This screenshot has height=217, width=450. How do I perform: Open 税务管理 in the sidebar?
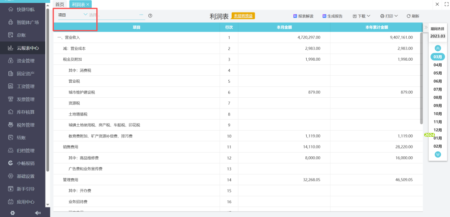[x=25, y=125]
